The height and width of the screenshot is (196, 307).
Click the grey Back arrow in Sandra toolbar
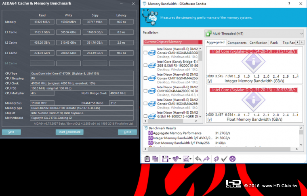198,159
